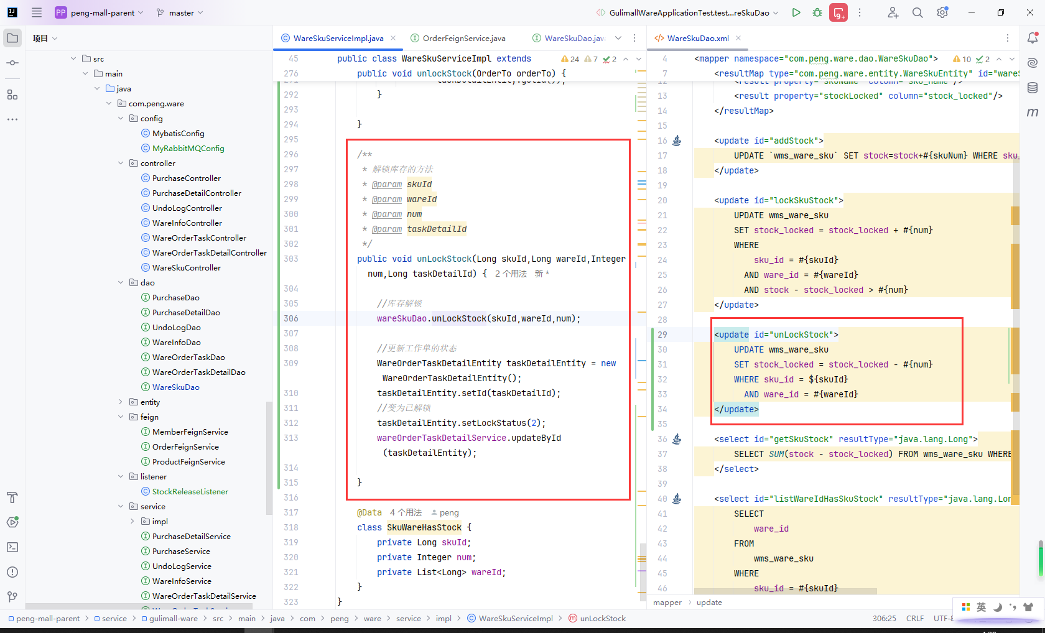1045x633 pixels.
Task: Open the Notifications bell
Action: [x=1033, y=38]
